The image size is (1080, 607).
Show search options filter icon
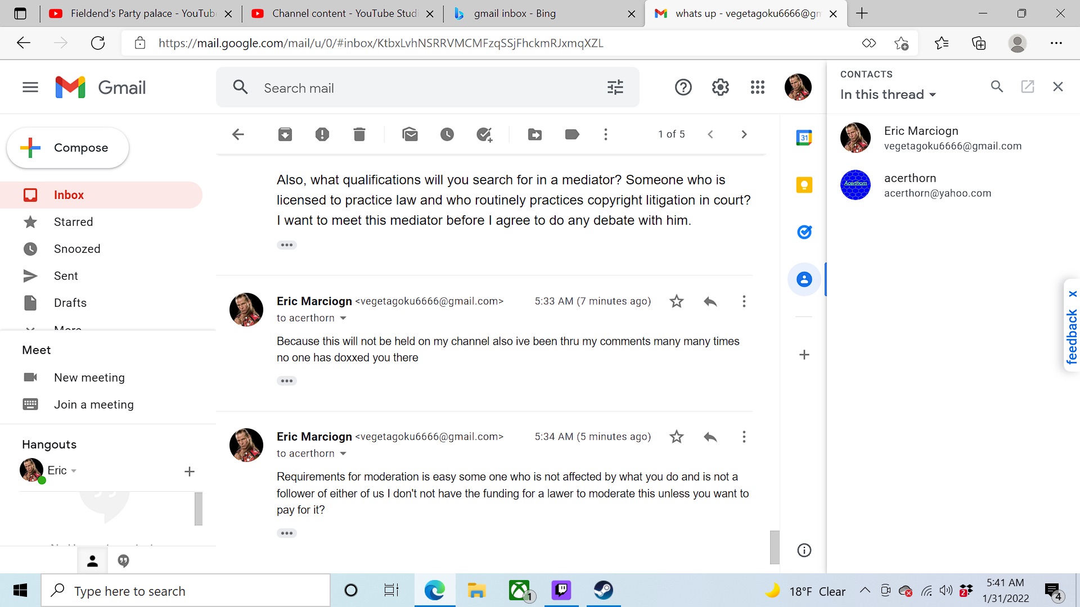(x=615, y=87)
